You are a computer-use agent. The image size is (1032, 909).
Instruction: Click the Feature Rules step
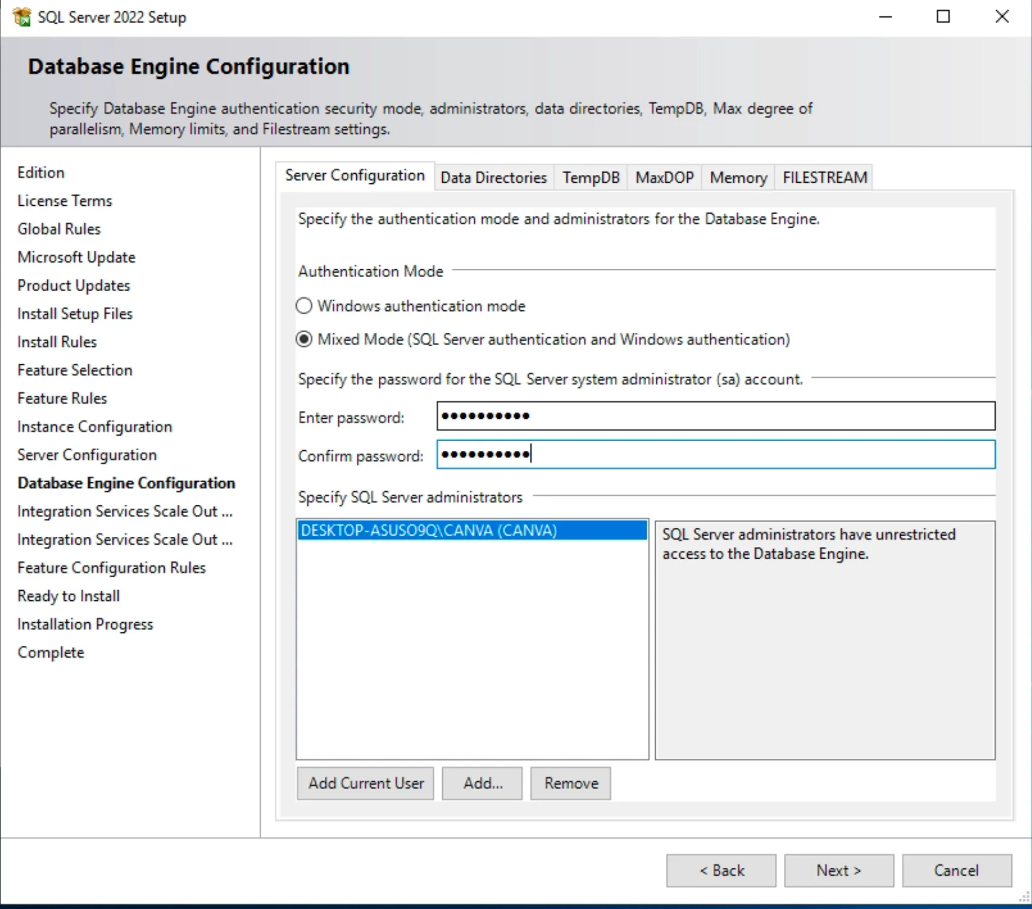62,398
